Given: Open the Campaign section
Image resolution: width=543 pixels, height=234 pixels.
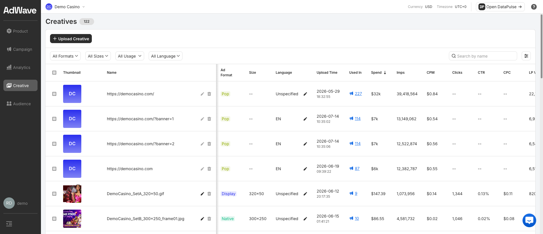Looking at the screenshot, I should 20,49.
